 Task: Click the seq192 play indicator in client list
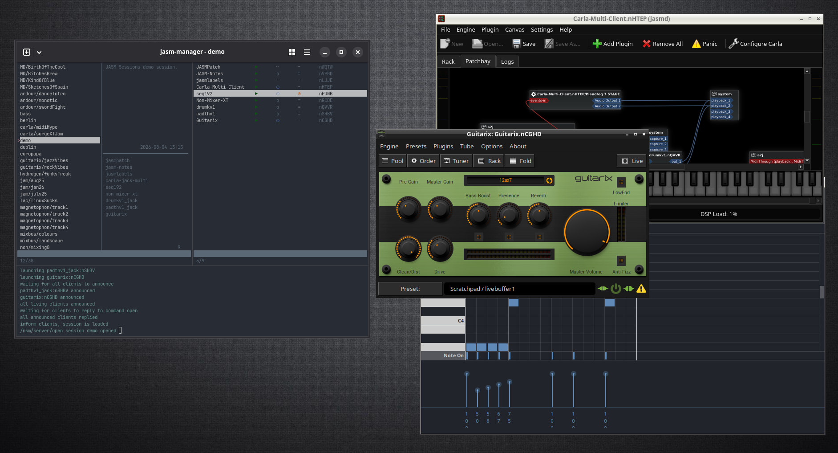coord(256,94)
